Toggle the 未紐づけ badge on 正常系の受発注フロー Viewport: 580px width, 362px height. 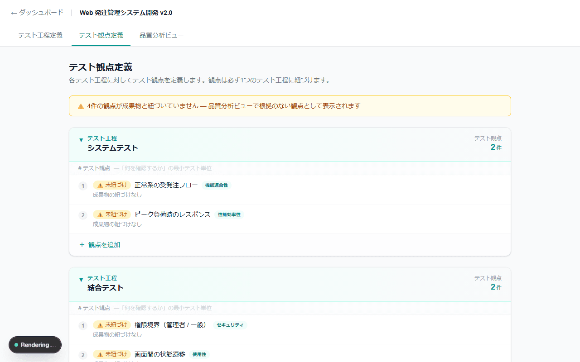point(112,185)
